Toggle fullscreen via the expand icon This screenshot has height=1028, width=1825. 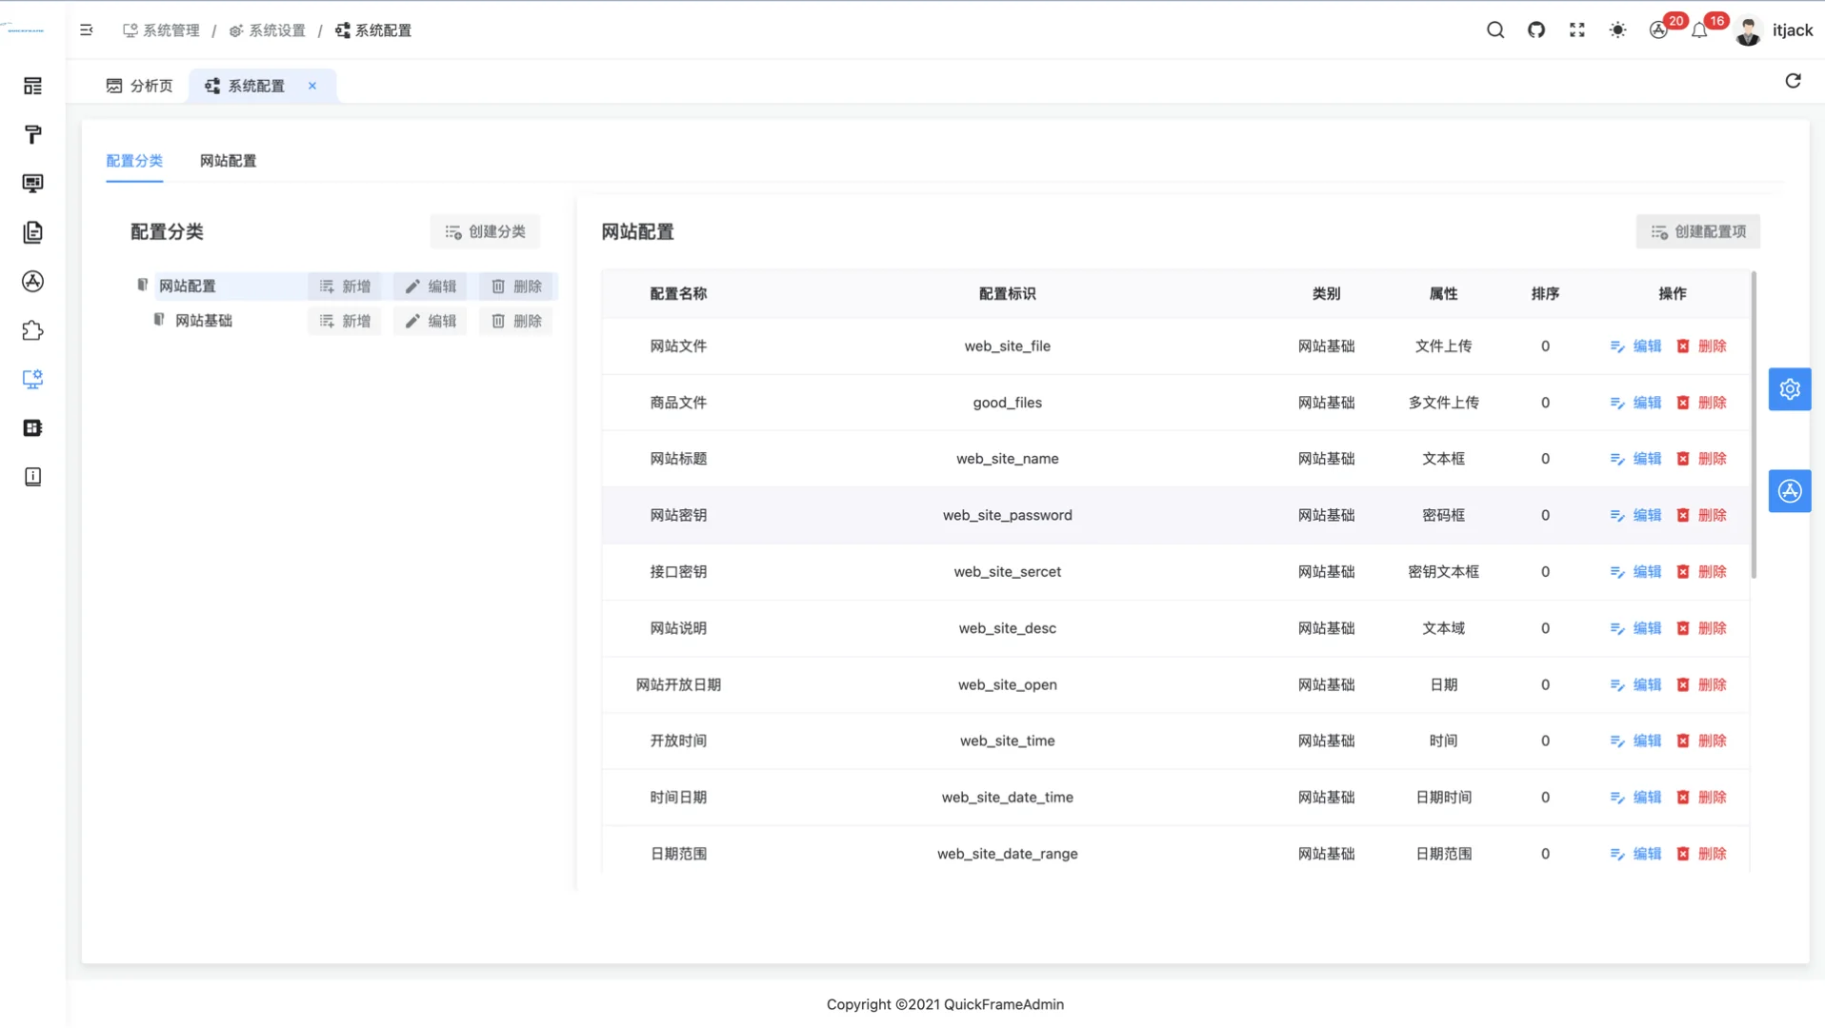pyautogui.click(x=1576, y=30)
